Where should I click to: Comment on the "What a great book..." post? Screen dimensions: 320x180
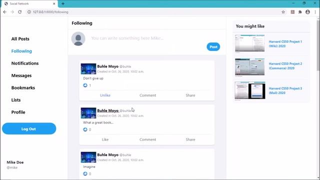[148, 139]
